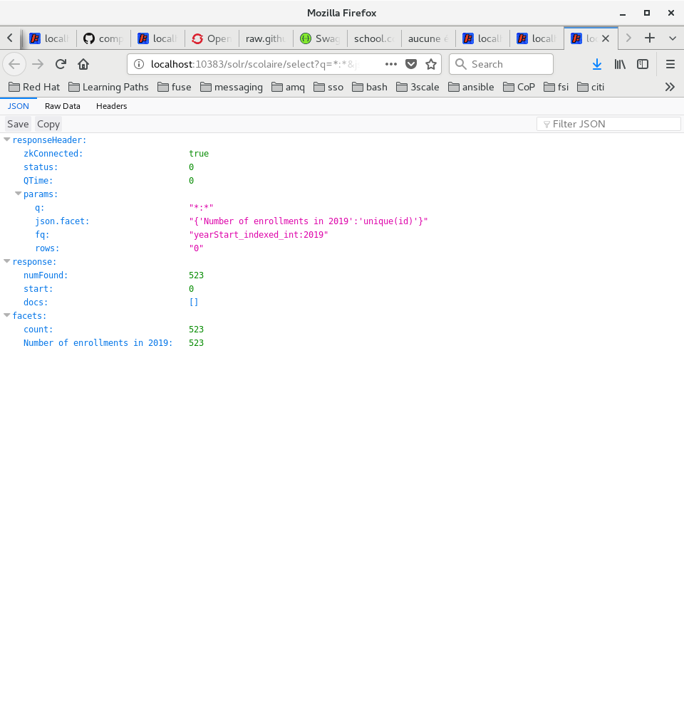Reload the current page
Viewport: 684px width, 726px height.
point(61,64)
